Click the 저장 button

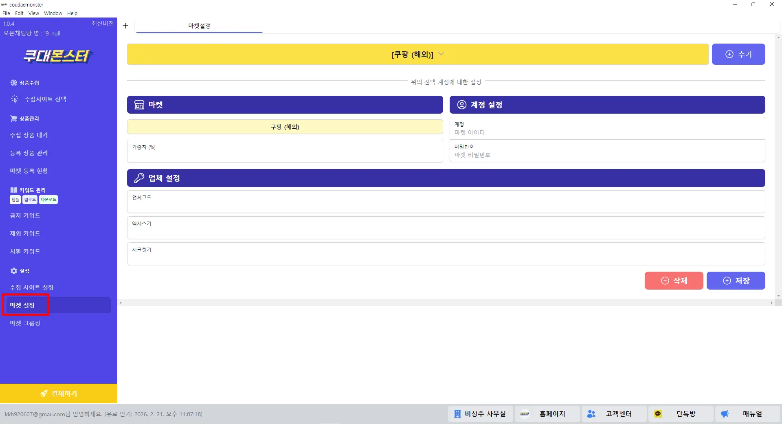click(736, 281)
